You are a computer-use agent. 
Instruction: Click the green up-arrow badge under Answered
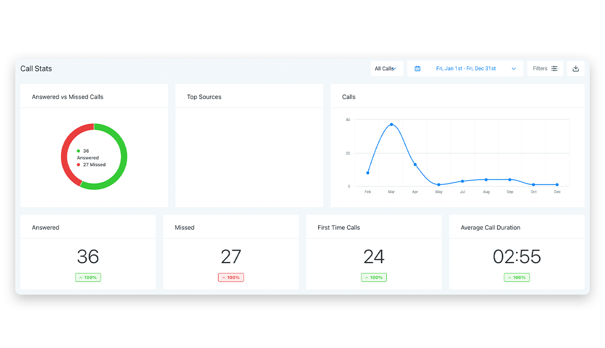88,277
